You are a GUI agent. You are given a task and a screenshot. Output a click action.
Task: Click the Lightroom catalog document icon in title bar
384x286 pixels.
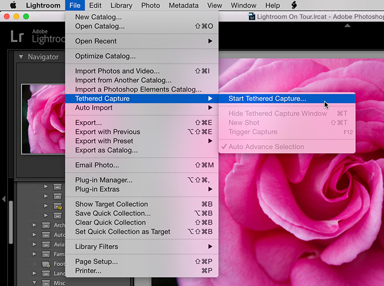pos(251,16)
